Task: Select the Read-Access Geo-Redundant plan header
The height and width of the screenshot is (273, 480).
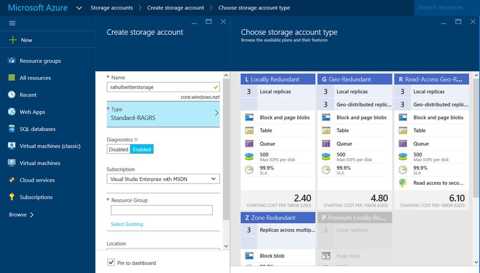Action: point(432,79)
